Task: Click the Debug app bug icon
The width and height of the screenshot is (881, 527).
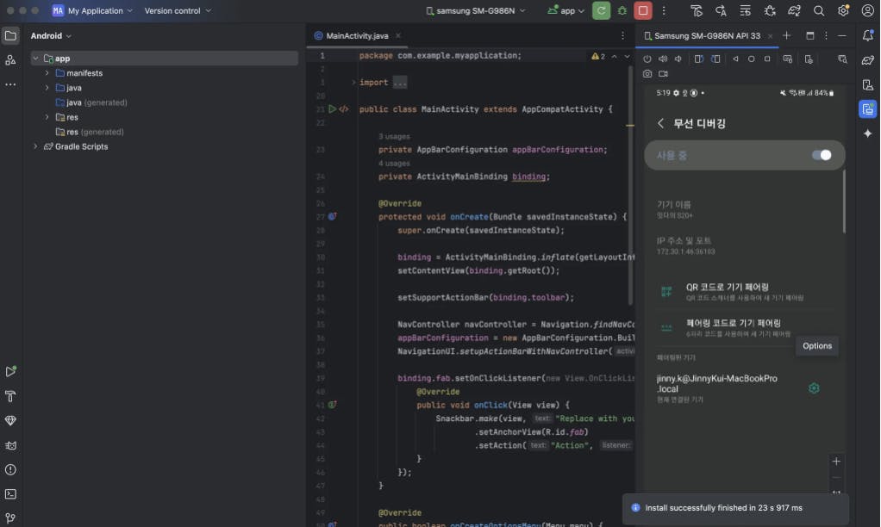Action: 622,10
